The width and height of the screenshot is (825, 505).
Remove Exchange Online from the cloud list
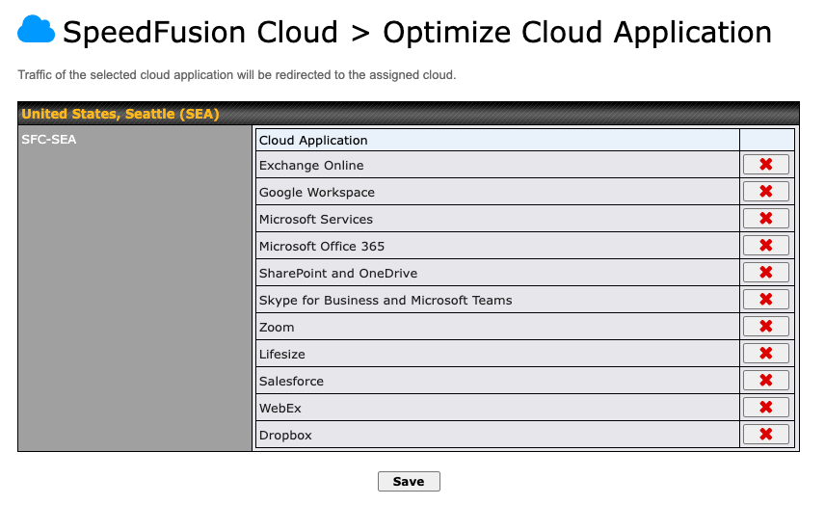766,165
